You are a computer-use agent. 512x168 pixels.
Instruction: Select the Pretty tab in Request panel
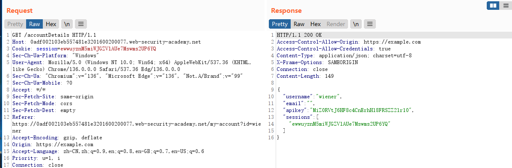(x=15, y=24)
